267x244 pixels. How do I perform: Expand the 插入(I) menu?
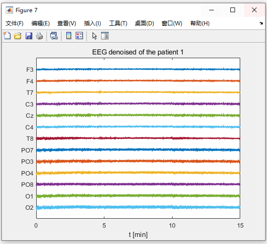(x=93, y=23)
